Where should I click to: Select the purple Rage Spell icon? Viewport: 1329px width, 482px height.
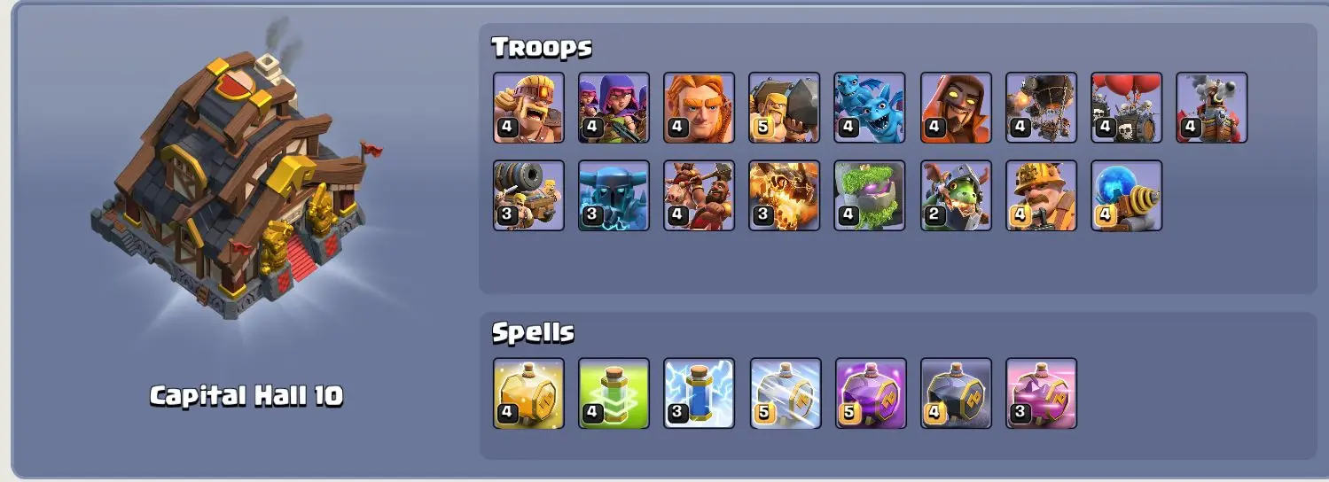[870, 393]
